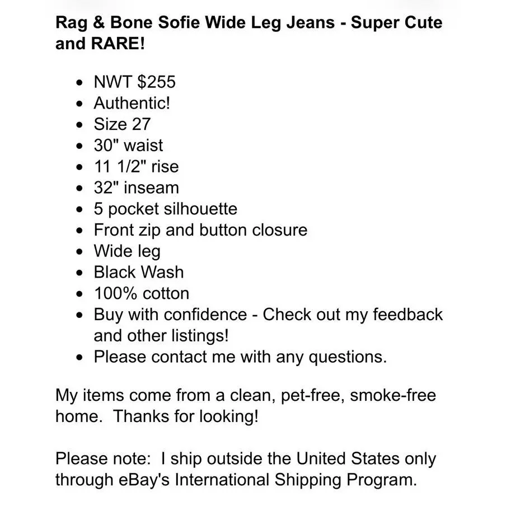Select the NWT $255 bullet line
Image resolution: width=506 pixels, height=506 pixels.
[x=134, y=82]
